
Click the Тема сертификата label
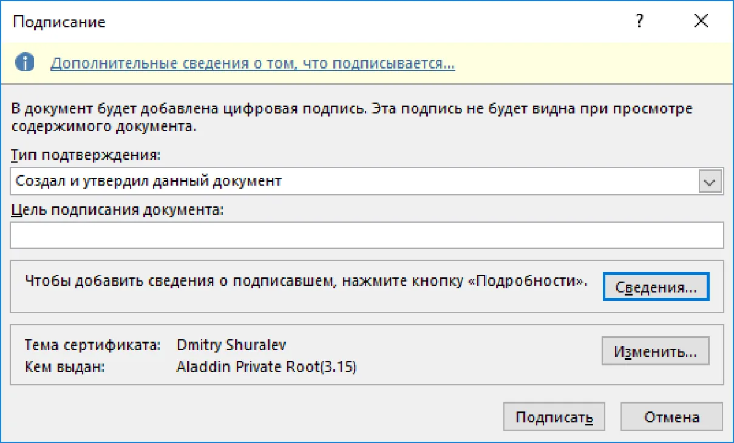(x=92, y=345)
